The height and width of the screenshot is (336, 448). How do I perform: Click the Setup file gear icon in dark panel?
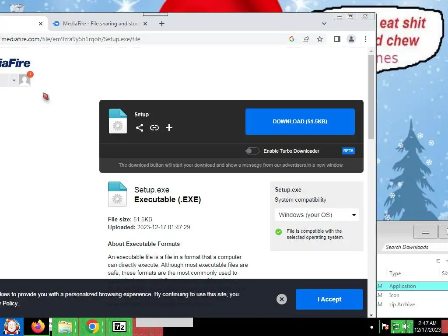click(118, 121)
